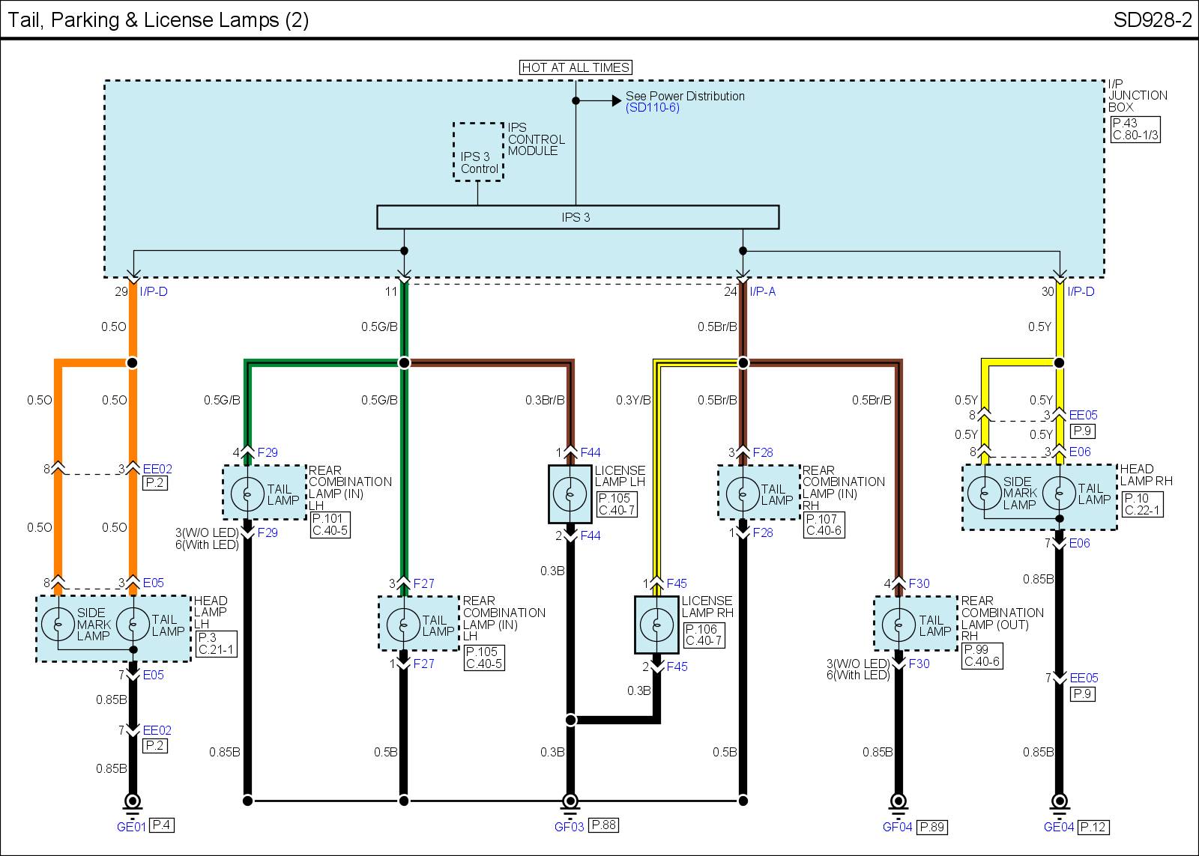1199x856 pixels.
Task: Select tail lamp bulb at connector F30
Action: 898,625
